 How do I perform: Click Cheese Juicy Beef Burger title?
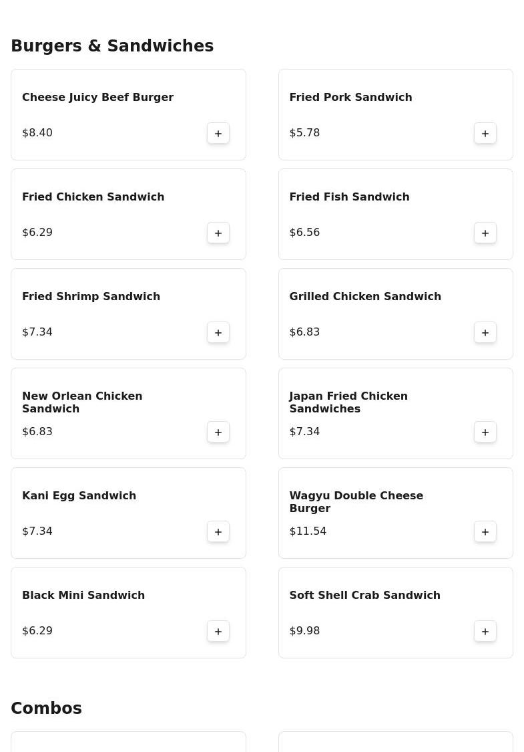click(97, 98)
